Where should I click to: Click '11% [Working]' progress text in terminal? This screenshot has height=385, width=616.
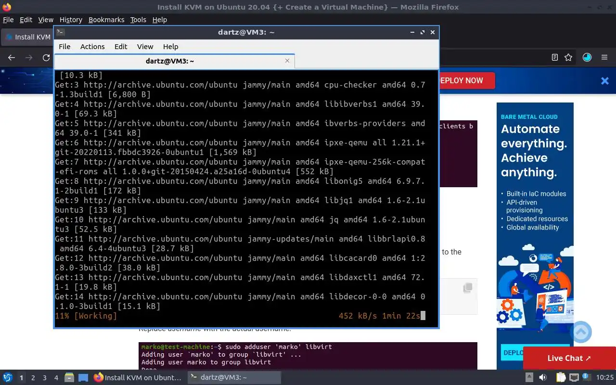pos(86,316)
